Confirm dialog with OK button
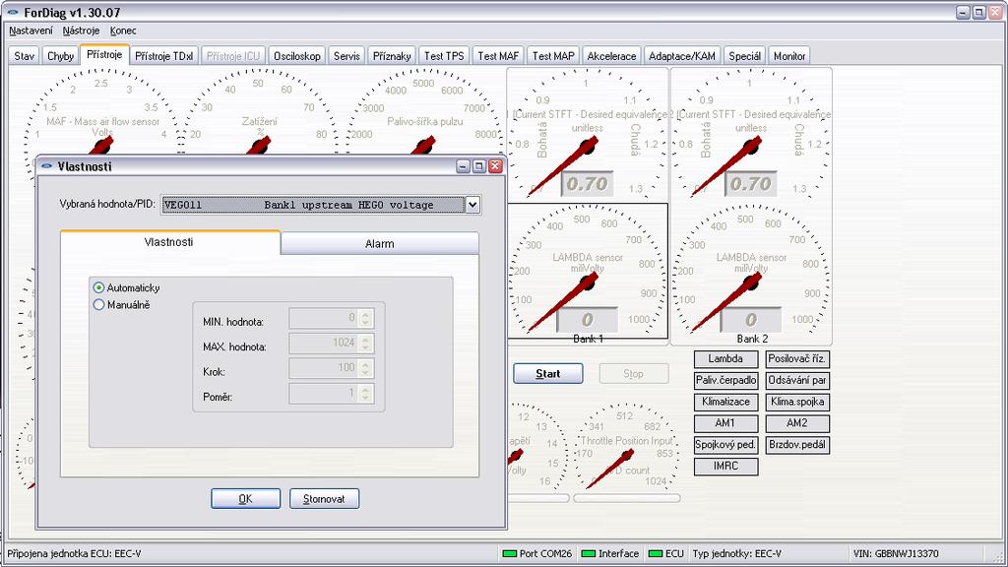This screenshot has width=1008, height=567. coord(245,499)
